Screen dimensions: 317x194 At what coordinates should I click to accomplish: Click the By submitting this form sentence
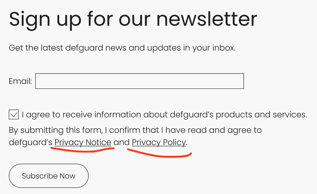[135, 137]
